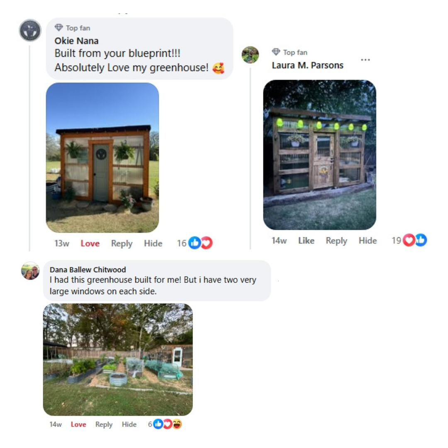Image resolution: width=448 pixels, height=448 pixels.
Task: View reactions on Okie Nana's comment
Action: coord(195,243)
